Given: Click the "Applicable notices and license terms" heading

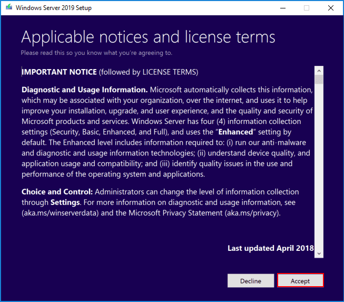Looking at the screenshot, I should coord(148,37).
